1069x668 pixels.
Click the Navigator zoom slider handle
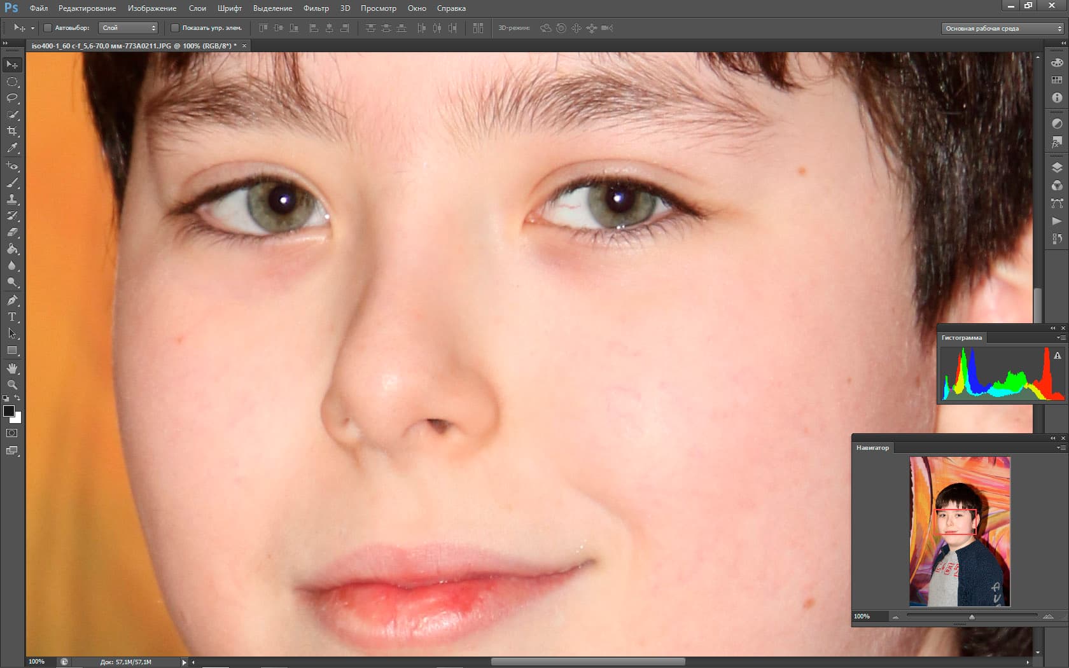pos(972,616)
